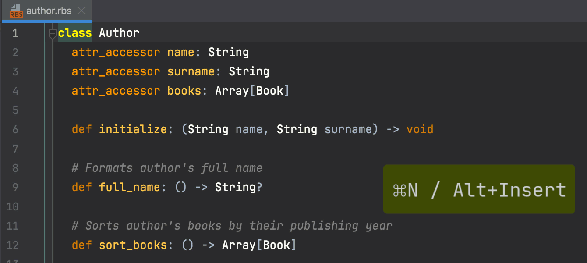Collapse the Author class fold marker
This screenshot has width=587, height=263.
coord(52,33)
